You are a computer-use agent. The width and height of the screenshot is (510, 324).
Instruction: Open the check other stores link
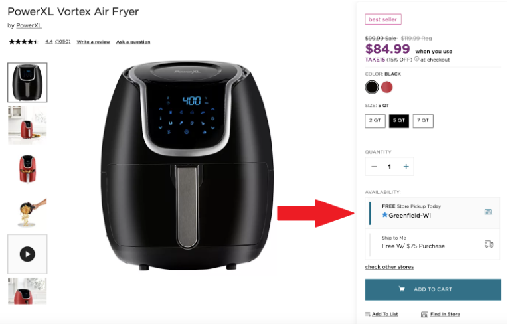(389, 267)
